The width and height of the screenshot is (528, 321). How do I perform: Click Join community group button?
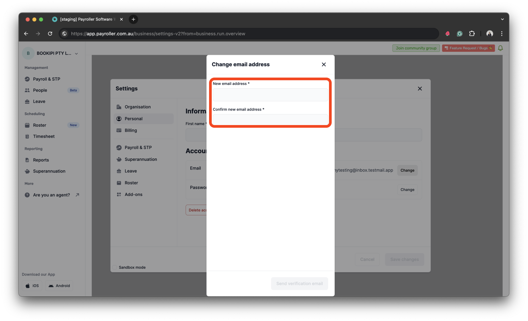click(x=416, y=48)
